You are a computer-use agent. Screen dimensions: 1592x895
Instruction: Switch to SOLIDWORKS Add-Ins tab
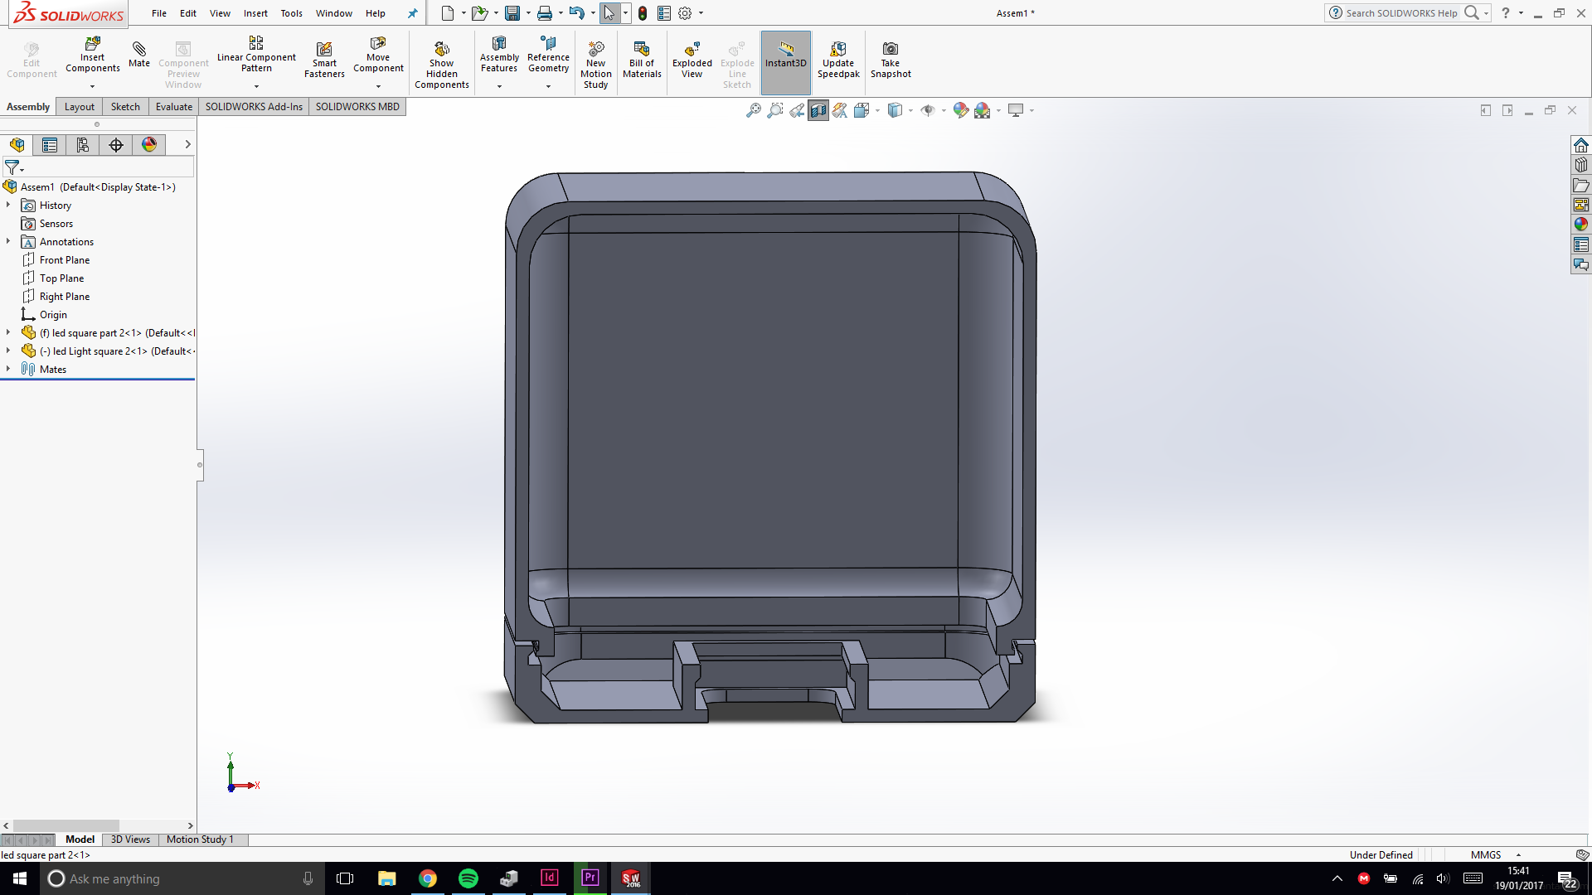[x=254, y=107]
